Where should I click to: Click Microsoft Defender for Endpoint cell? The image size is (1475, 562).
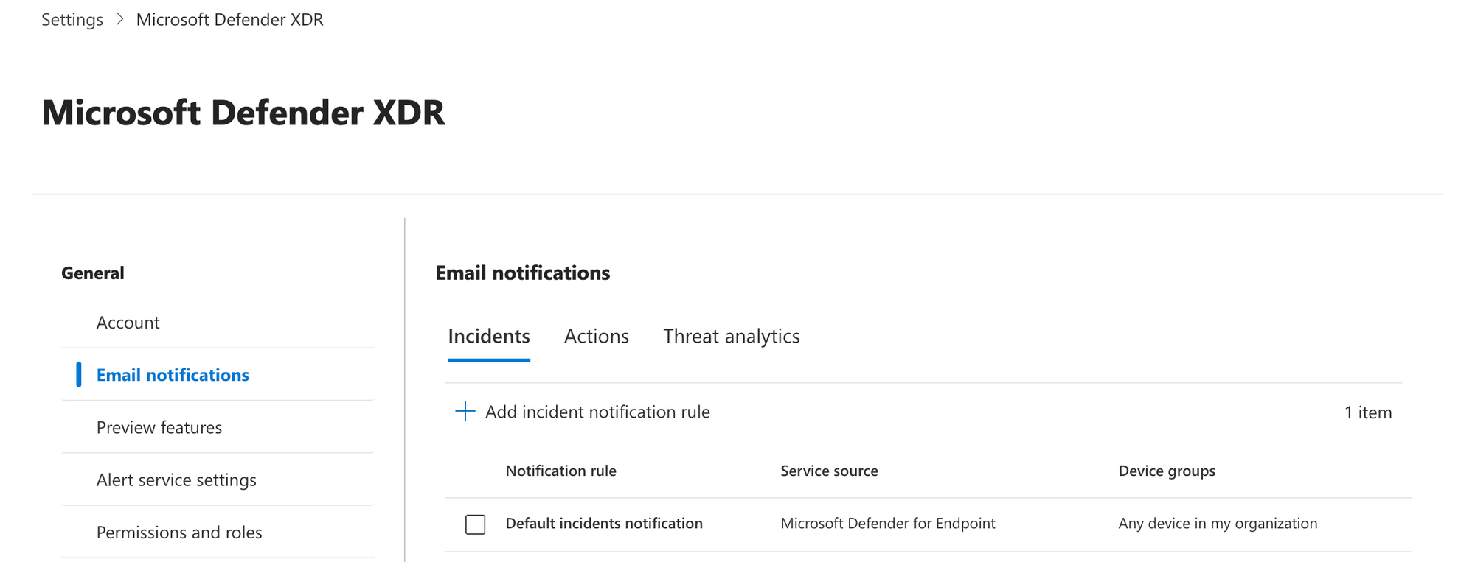[888, 524]
